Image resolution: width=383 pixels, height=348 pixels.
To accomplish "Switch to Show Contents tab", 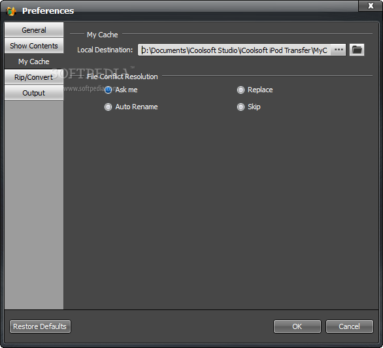I will pos(34,46).
